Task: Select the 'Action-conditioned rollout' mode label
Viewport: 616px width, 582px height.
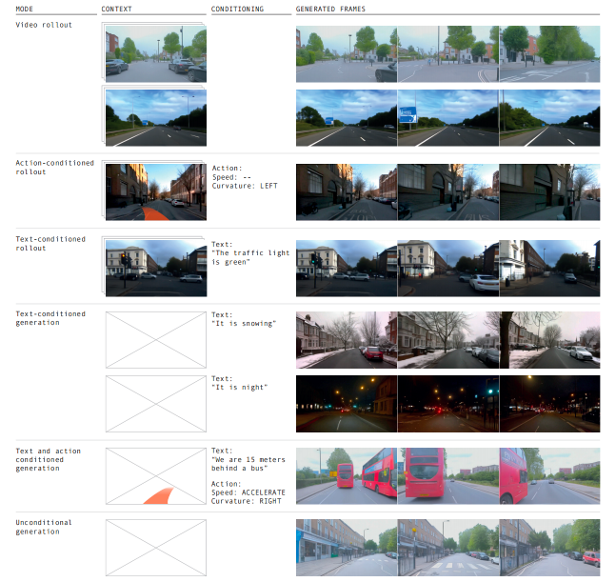Action: click(x=54, y=168)
